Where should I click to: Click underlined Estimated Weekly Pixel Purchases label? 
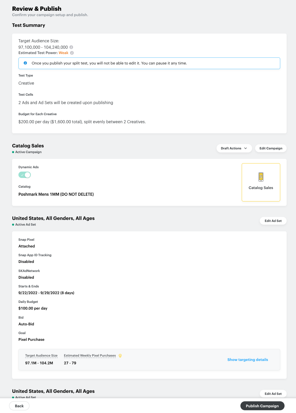pos(90,356)
